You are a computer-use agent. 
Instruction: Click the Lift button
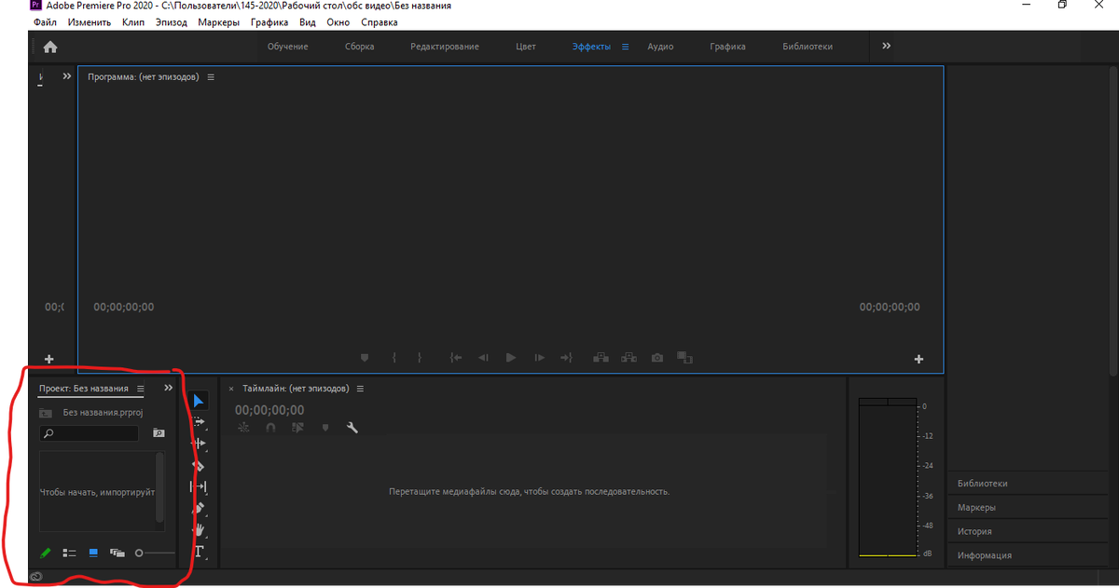pos(601,358)
